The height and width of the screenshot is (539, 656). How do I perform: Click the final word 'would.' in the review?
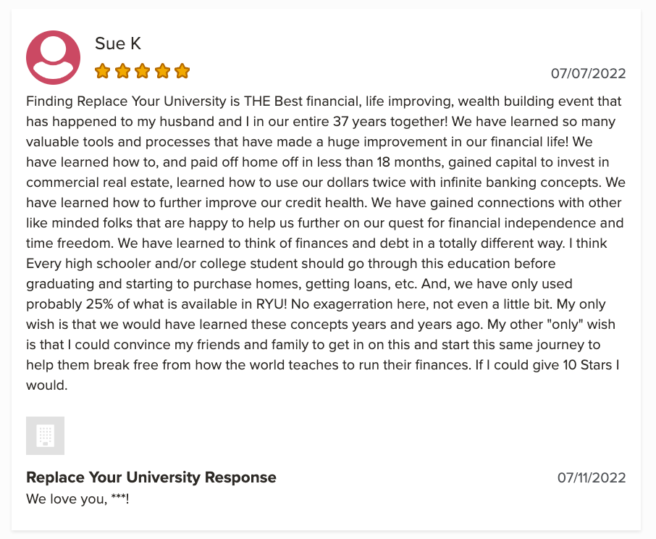coord(46,385)
